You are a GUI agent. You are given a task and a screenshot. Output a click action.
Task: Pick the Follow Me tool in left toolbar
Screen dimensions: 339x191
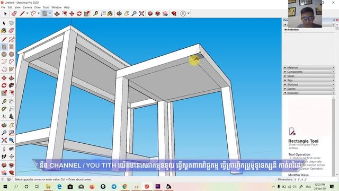(x=12, y=85)
